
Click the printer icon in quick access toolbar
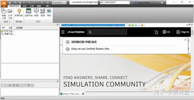click(42, 2)
